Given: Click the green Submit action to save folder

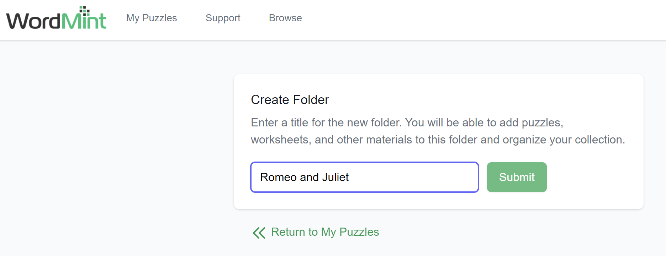Looking at the screenshot, I should [x=517, y=177].
